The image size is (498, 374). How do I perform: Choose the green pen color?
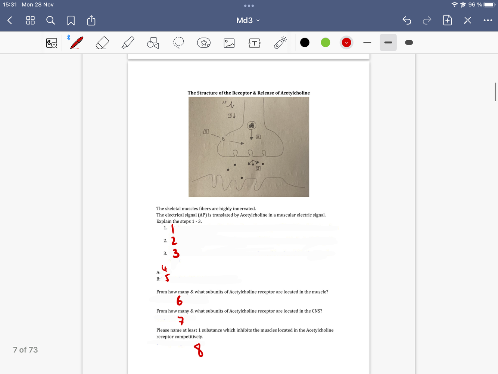coord(326,43)
